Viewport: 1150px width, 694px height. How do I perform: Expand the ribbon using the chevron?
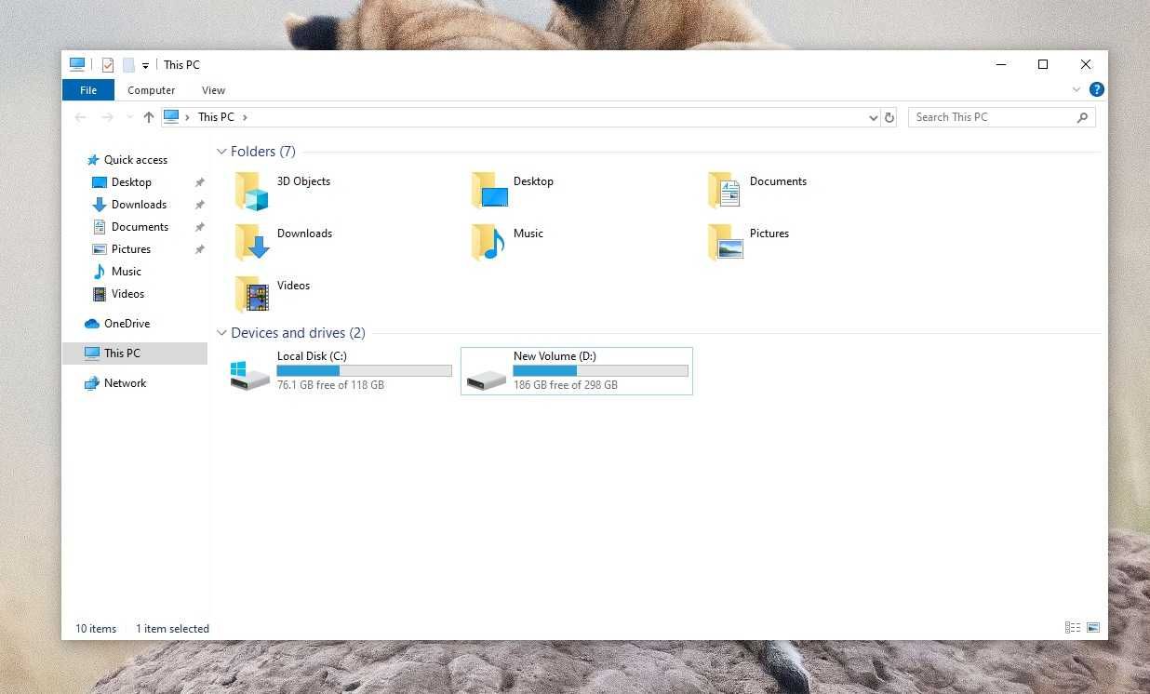click(1076, 90)
